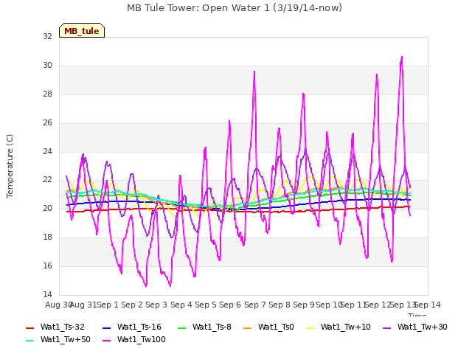
Task: Click the green Wat1_Ts-8 legend swatch
Action: pyautogui.click(x=182, y=327)
